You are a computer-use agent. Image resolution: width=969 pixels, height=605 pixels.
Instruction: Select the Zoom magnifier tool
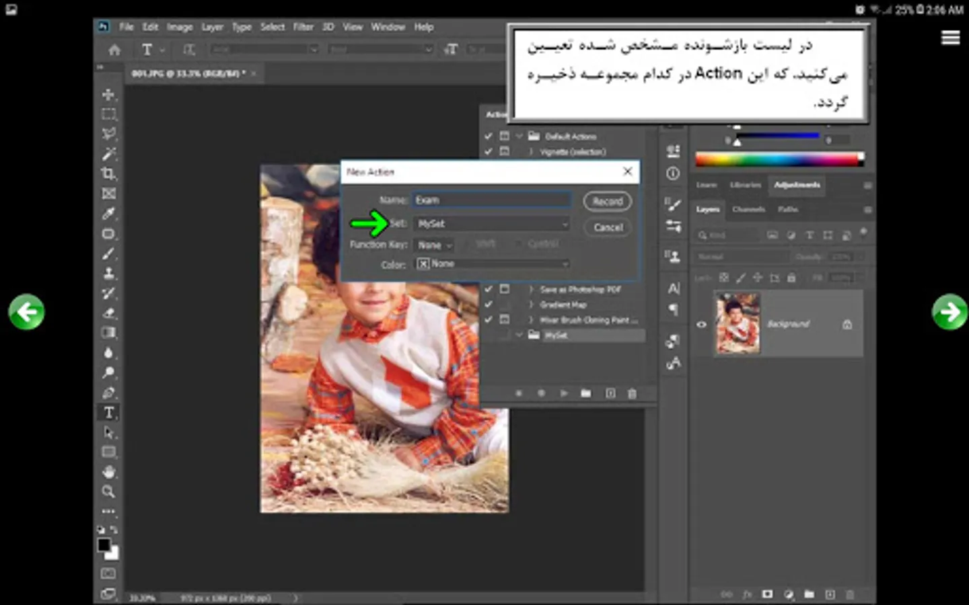(108, 492)
